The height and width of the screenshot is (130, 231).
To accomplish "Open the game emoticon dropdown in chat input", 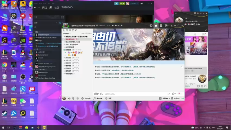I will pyautogui.click(x=97, y=94).
